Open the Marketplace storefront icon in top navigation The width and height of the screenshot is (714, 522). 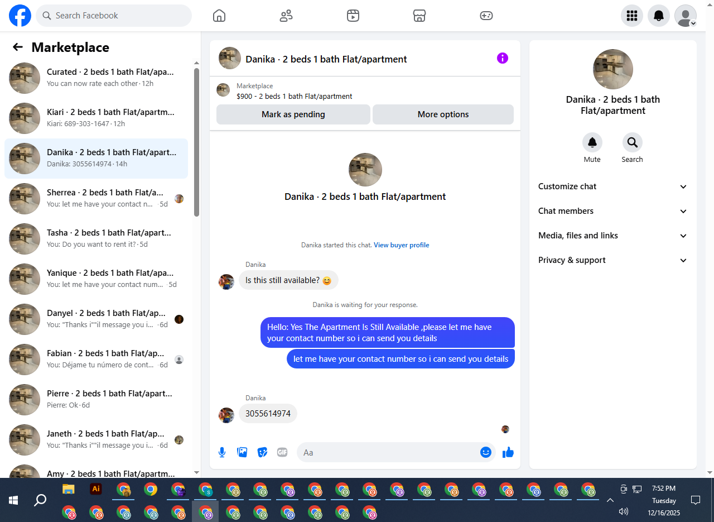(x=419, y=16)
